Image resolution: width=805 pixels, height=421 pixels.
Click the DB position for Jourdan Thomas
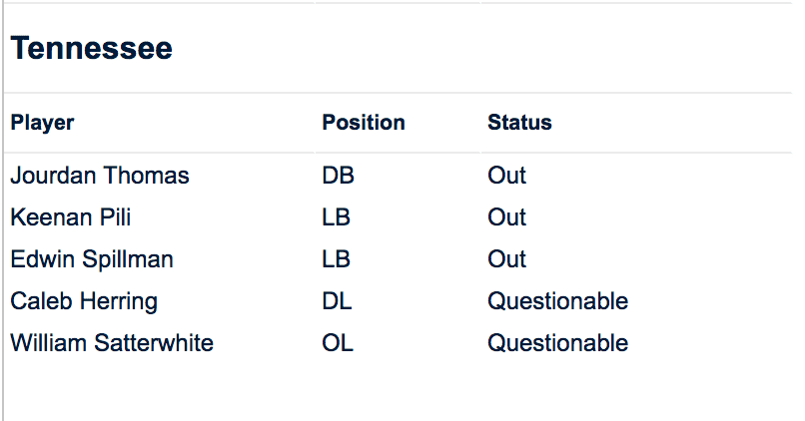[x=339, y=177]
